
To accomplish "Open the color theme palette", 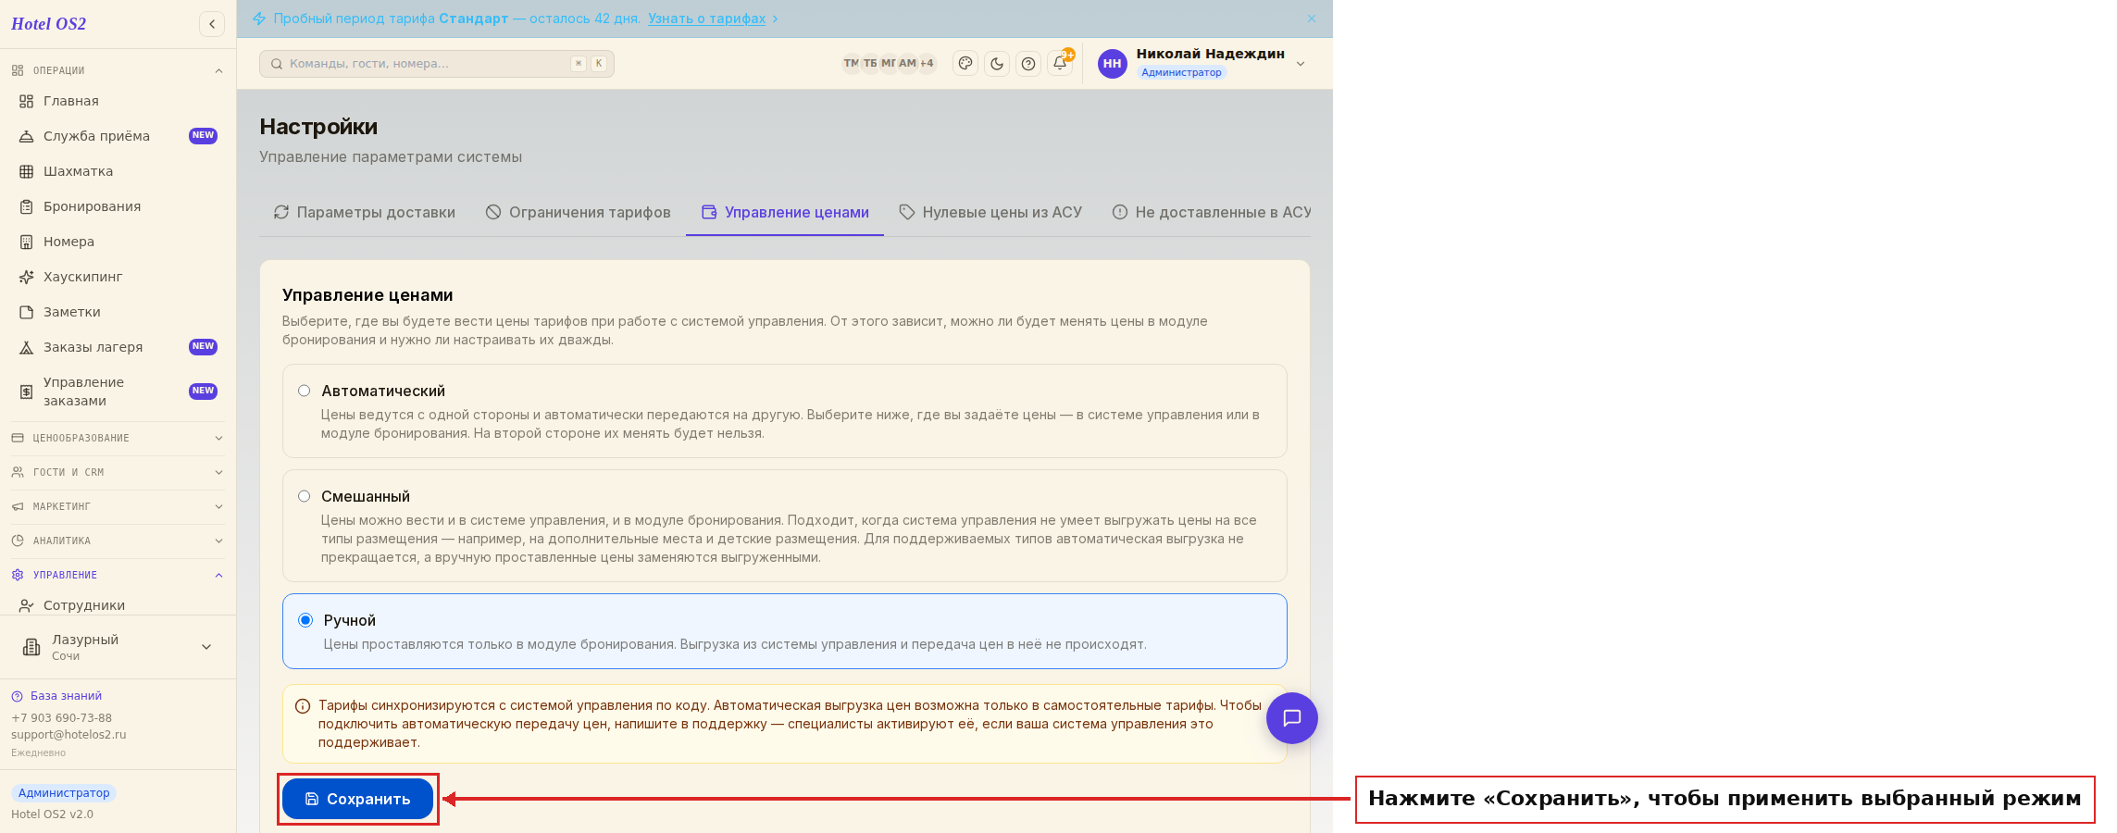I will pyautogui.click(x=965, y=64).
